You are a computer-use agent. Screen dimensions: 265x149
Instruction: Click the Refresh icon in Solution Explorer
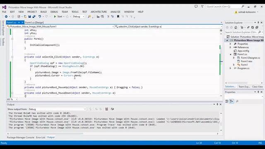click(x=253, y=27)
